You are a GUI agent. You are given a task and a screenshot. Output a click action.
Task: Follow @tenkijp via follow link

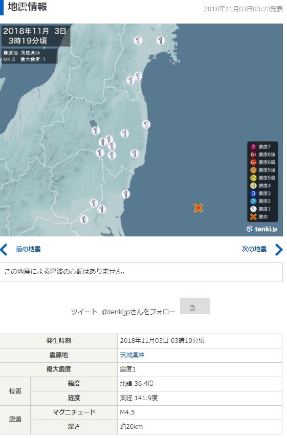click(139, 312)
